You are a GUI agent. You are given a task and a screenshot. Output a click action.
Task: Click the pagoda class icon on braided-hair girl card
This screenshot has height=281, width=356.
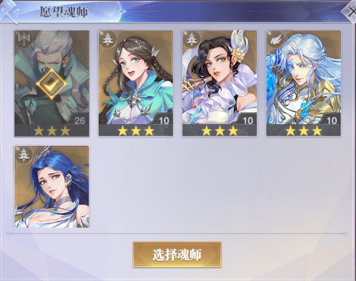(107, 39)
